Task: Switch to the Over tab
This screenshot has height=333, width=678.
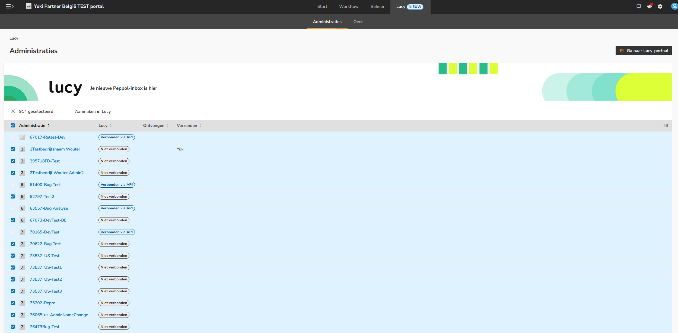Action: (358, 22)
